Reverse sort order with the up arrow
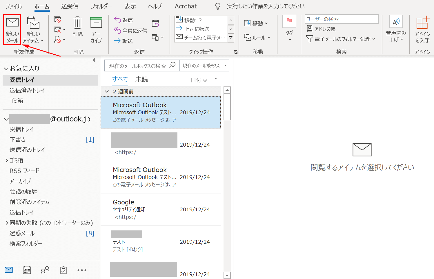The height and width of the screenshot is (279, 434). (x=216, y=80)
